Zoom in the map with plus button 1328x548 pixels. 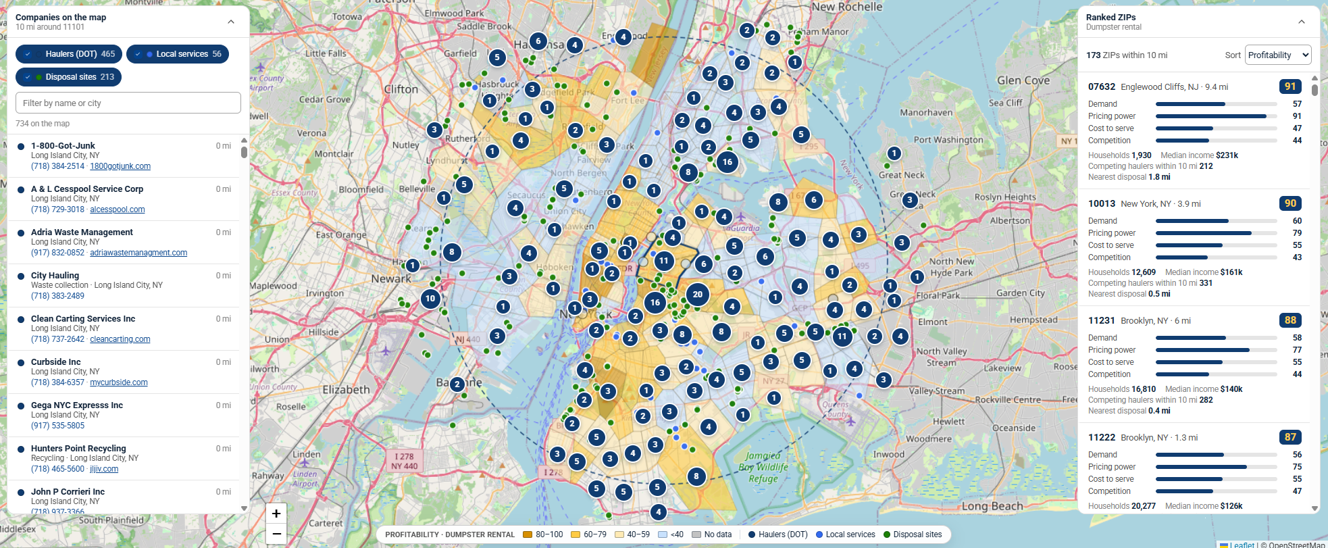tap(276, 514)
